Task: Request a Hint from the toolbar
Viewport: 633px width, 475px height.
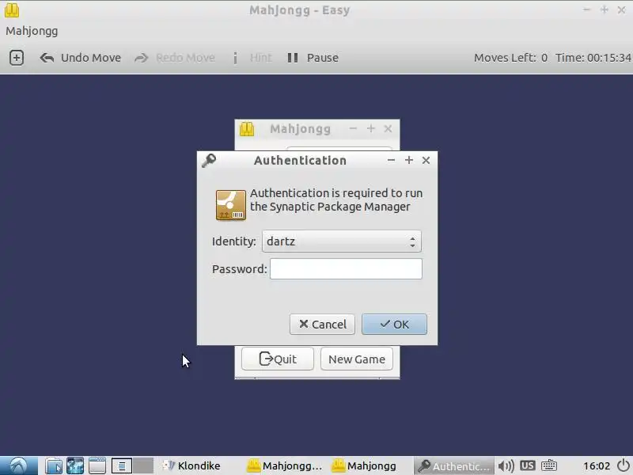Action: [x=252, y=58]
